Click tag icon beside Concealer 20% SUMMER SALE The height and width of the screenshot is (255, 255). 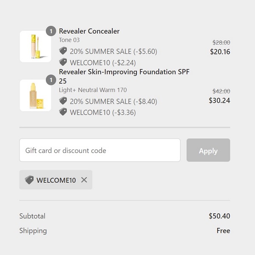[63, 51]
